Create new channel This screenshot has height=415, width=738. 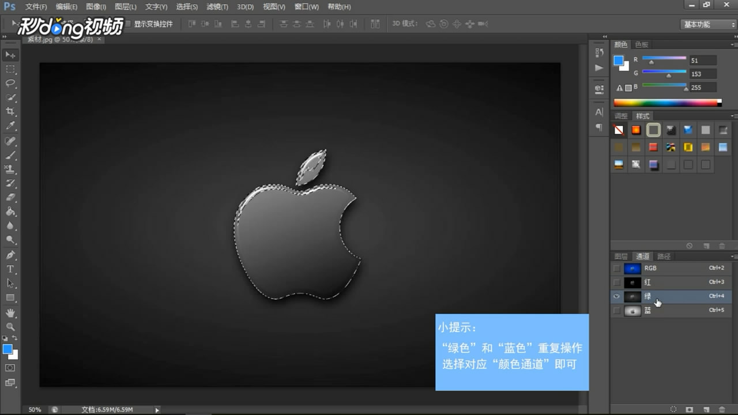[x=706, y=409]
